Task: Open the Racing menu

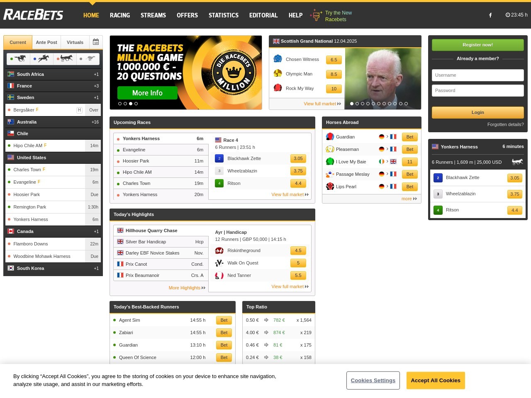Action: 120,15
